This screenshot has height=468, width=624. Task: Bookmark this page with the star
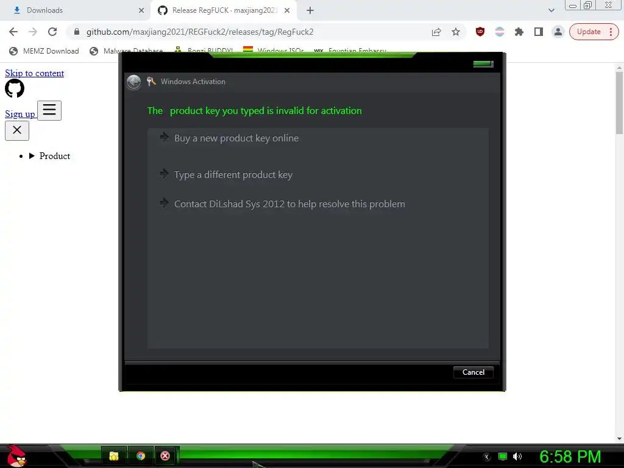click(456, 32)
